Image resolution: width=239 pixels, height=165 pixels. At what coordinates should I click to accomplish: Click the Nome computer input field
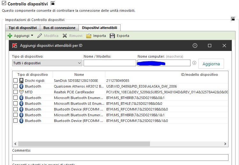coord(164,63)
